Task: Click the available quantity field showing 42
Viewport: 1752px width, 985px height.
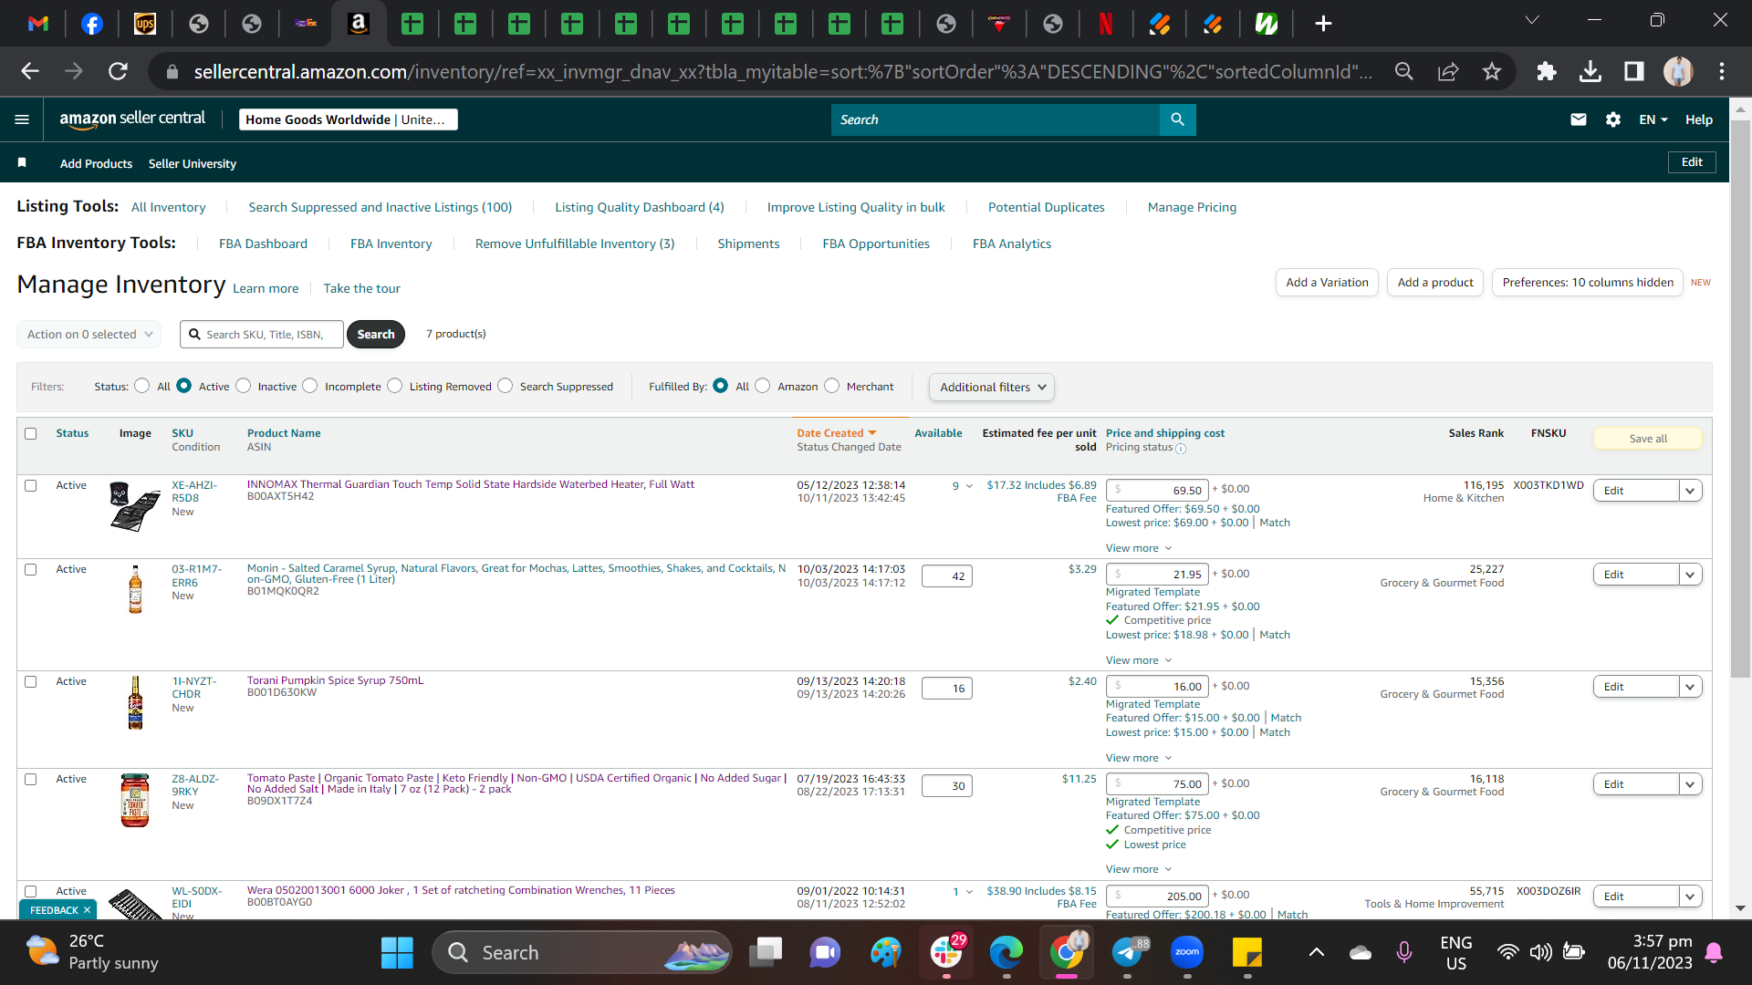Action: (947, 576)
